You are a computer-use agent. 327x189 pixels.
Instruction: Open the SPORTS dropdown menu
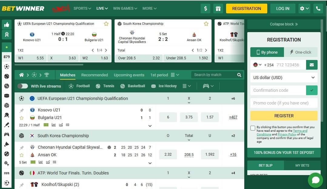pos(82,8)
